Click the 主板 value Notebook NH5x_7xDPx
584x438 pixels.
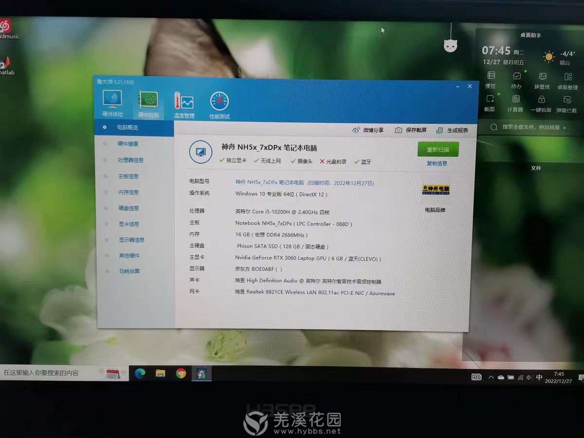tap(293, 223)
